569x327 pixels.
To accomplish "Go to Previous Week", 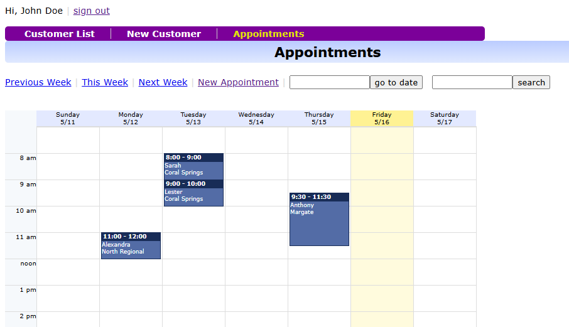I will coord(38,82).
